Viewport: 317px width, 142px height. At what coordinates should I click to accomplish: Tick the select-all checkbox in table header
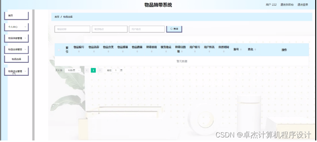59,50
